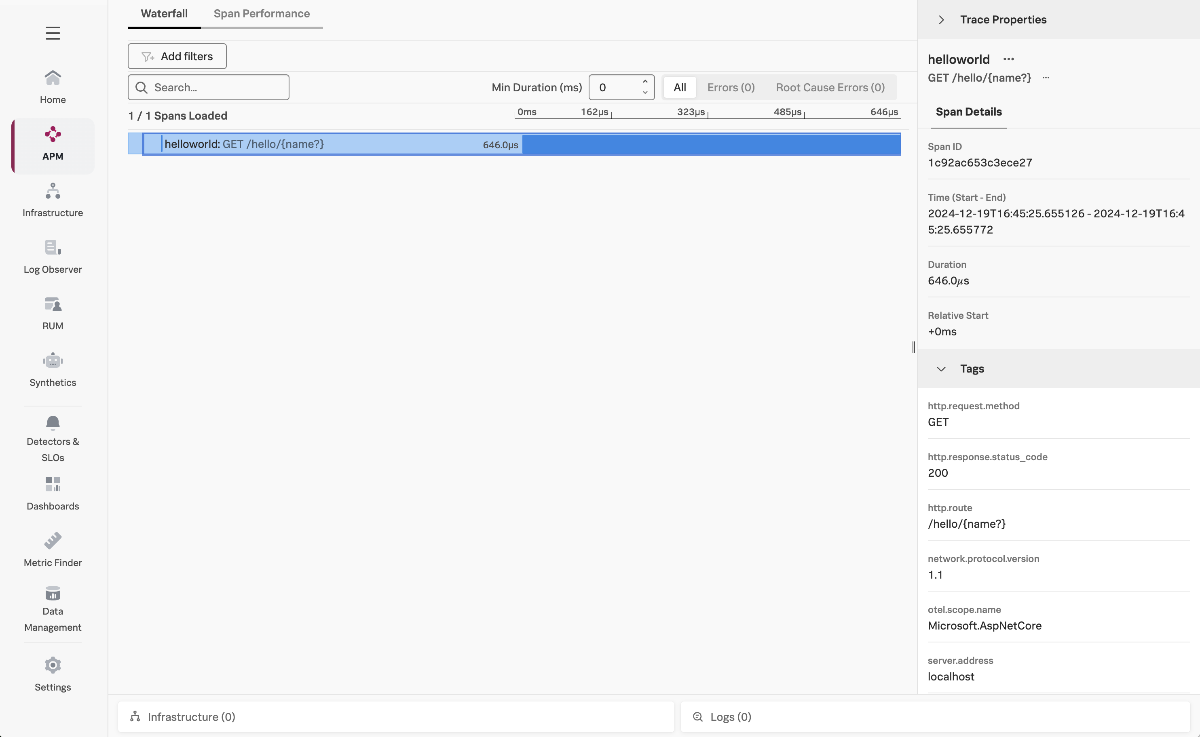Collapse the Tags section
This screenshot has height=737, width=1200.
941,369
